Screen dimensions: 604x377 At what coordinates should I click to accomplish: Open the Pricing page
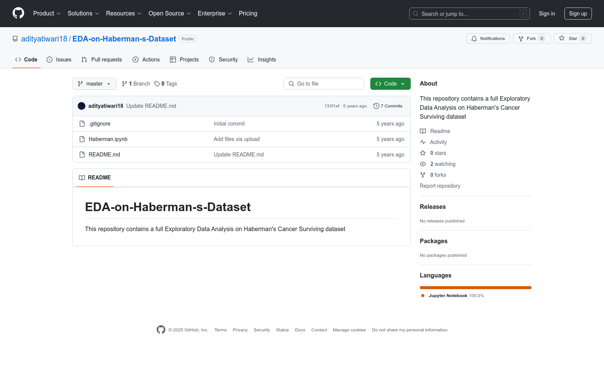click(x=248, y=13)
